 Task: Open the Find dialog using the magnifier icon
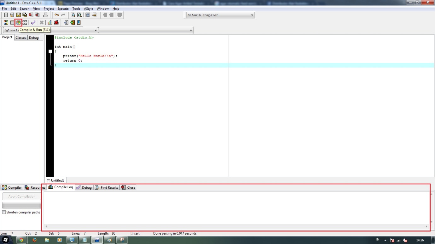72,15
